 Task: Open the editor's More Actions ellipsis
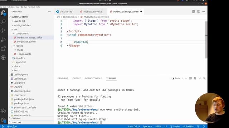(x=204, y=11)
